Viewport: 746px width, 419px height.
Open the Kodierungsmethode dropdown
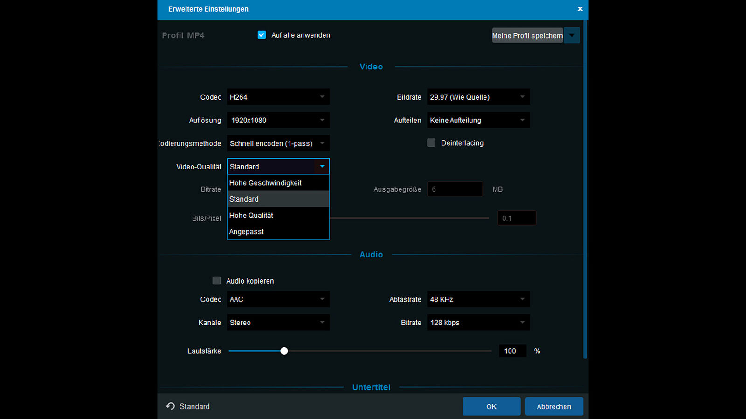tap(277, 143)
